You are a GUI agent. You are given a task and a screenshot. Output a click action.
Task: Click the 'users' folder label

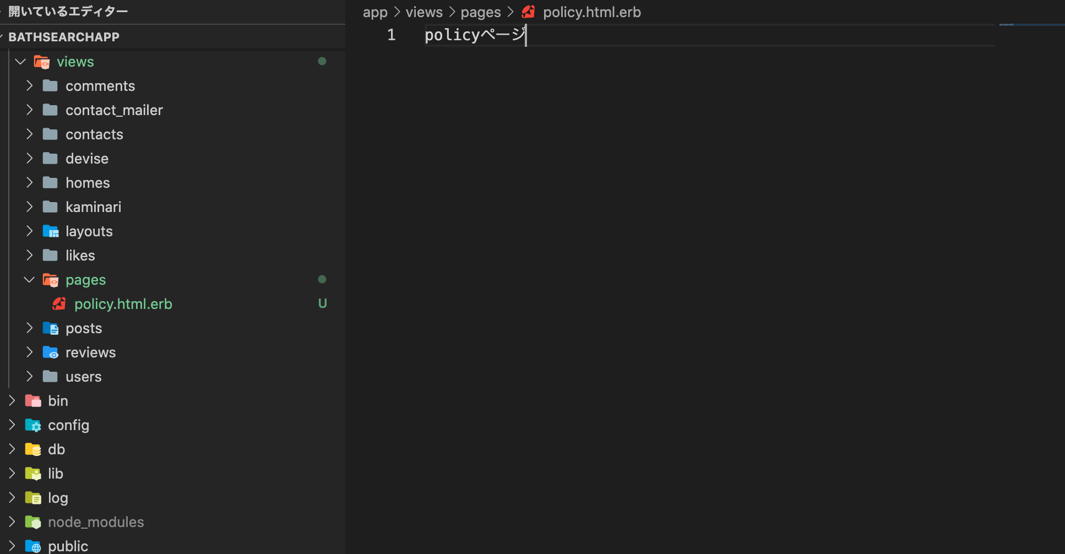84,377
